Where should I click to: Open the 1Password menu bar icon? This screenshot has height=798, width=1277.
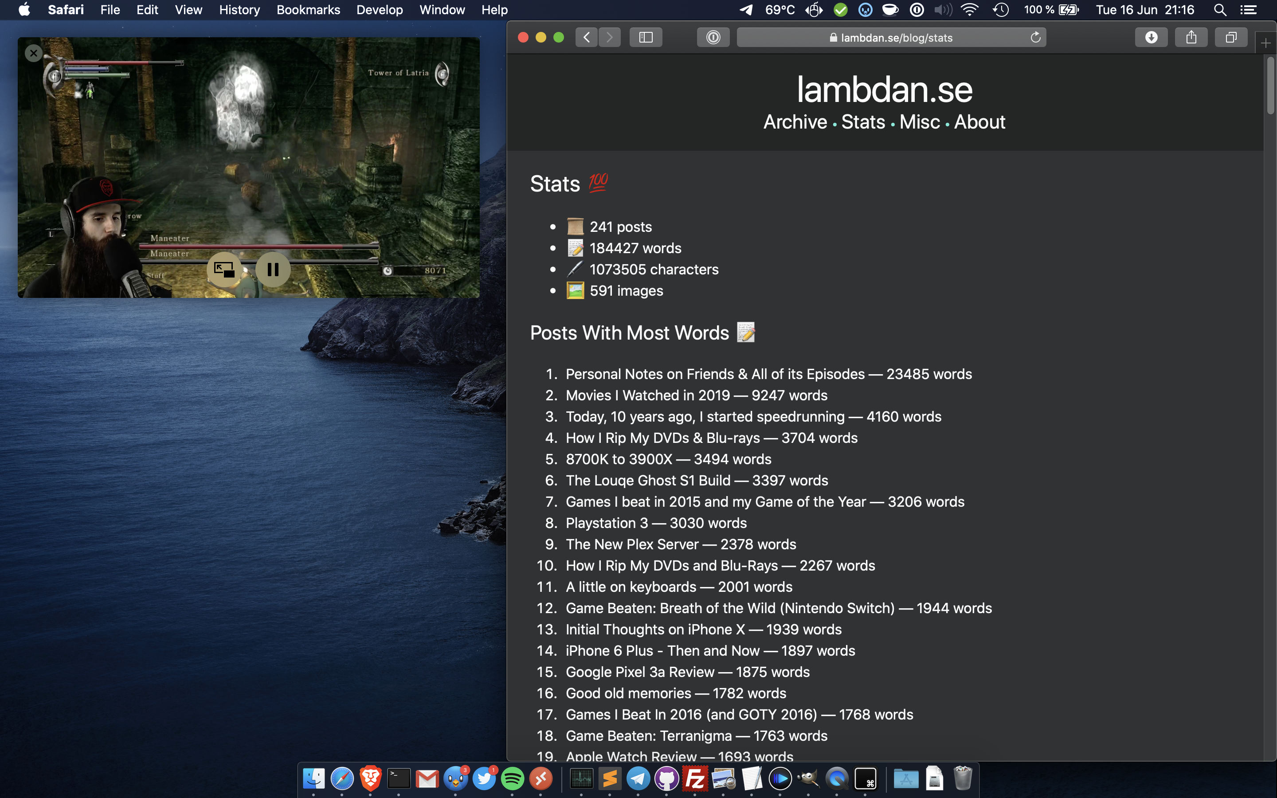(x=917, y=9)
